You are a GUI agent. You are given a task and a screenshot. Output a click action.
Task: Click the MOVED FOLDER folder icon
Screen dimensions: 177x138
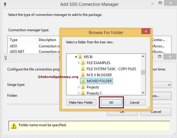[x=83, y=81]
